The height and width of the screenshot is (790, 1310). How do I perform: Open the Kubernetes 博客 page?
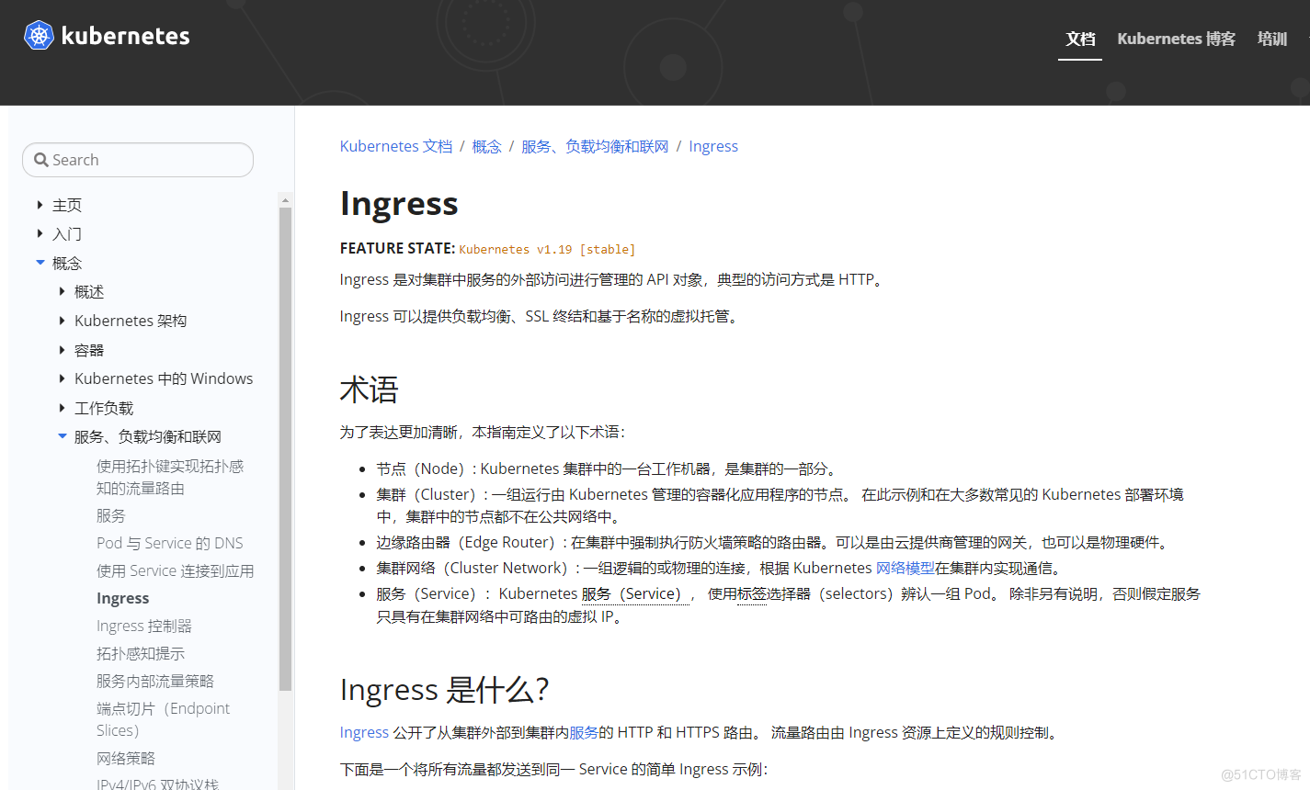click(x=1177, y=39)
